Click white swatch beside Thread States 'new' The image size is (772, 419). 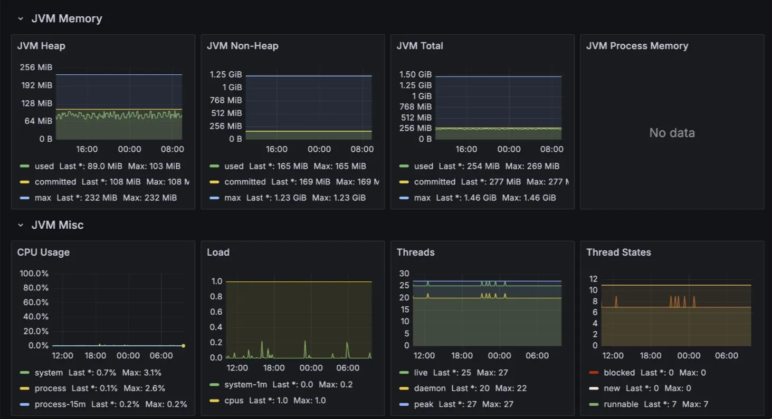click(594, 389)
